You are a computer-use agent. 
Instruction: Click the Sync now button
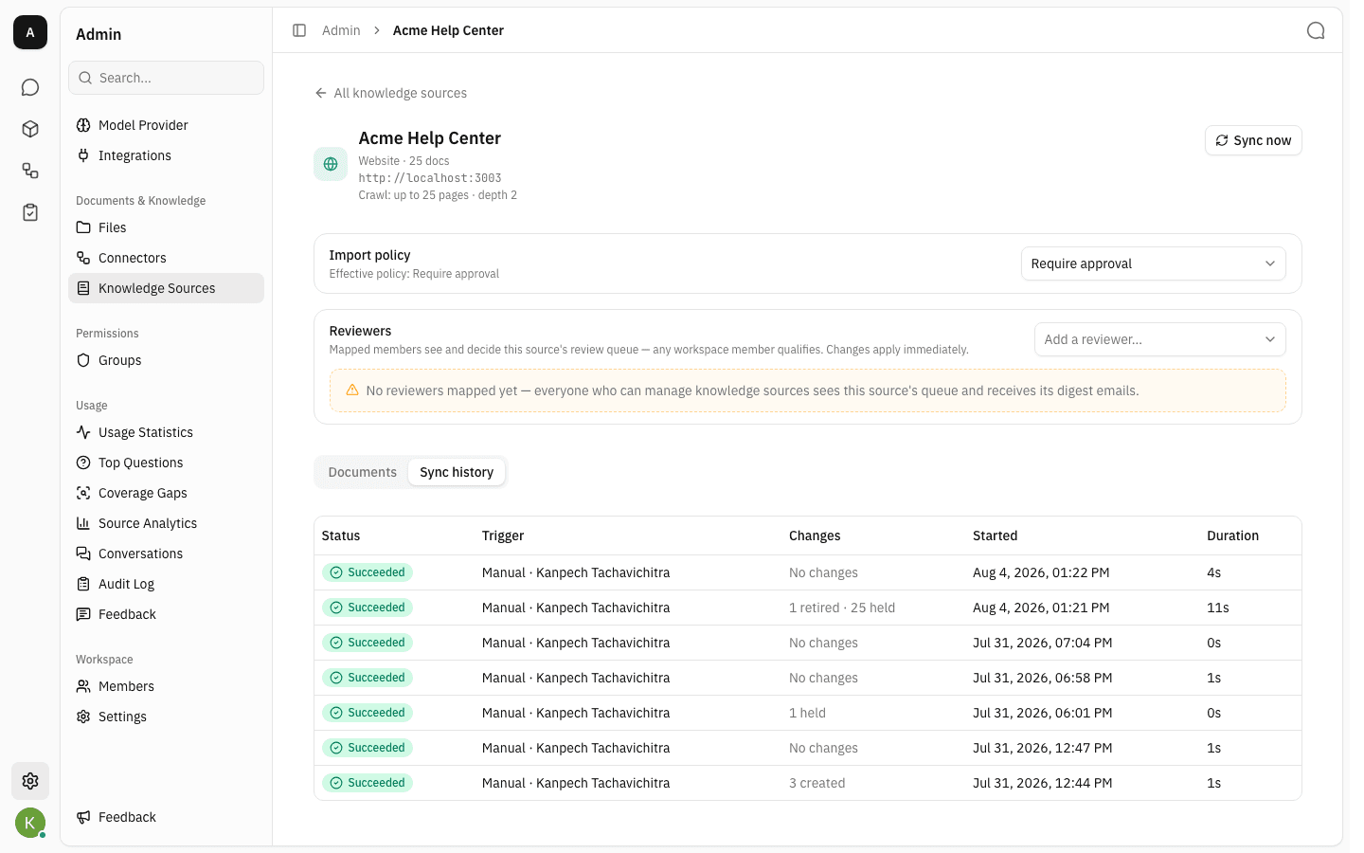[x=1253, y=140]
